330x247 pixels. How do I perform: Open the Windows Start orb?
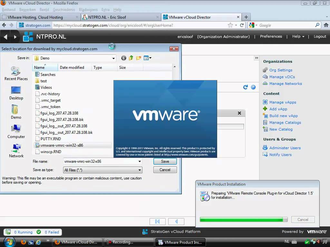(9, 242)
